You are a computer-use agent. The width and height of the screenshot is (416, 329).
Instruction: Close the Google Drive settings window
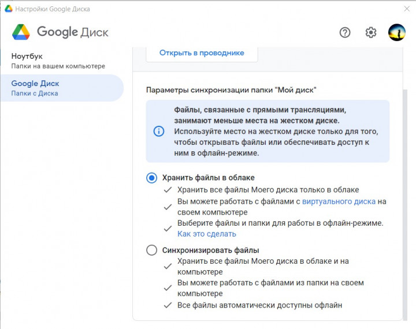click(x=406, y=9)
